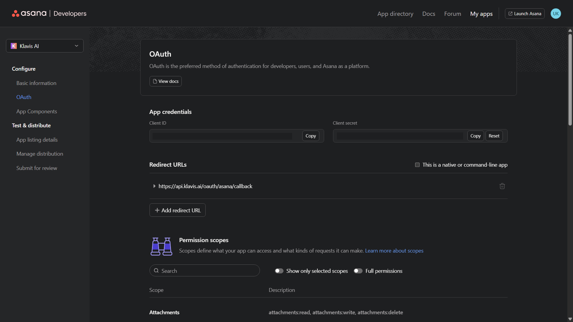Copy the Client ID
The height and width of the screenshot is (322, 573).
point(311,136)
